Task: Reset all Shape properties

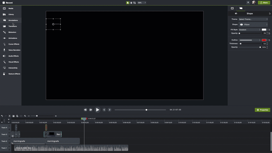Action: 269,14
